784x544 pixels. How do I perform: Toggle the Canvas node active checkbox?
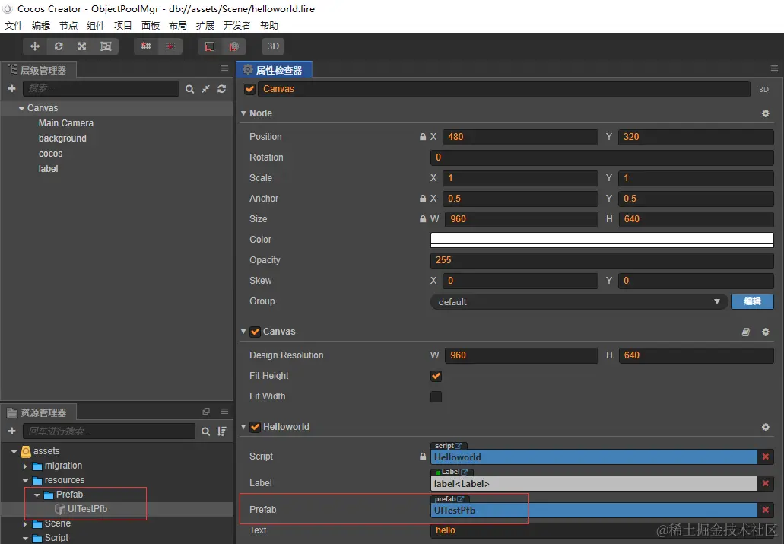click(249, 89)
